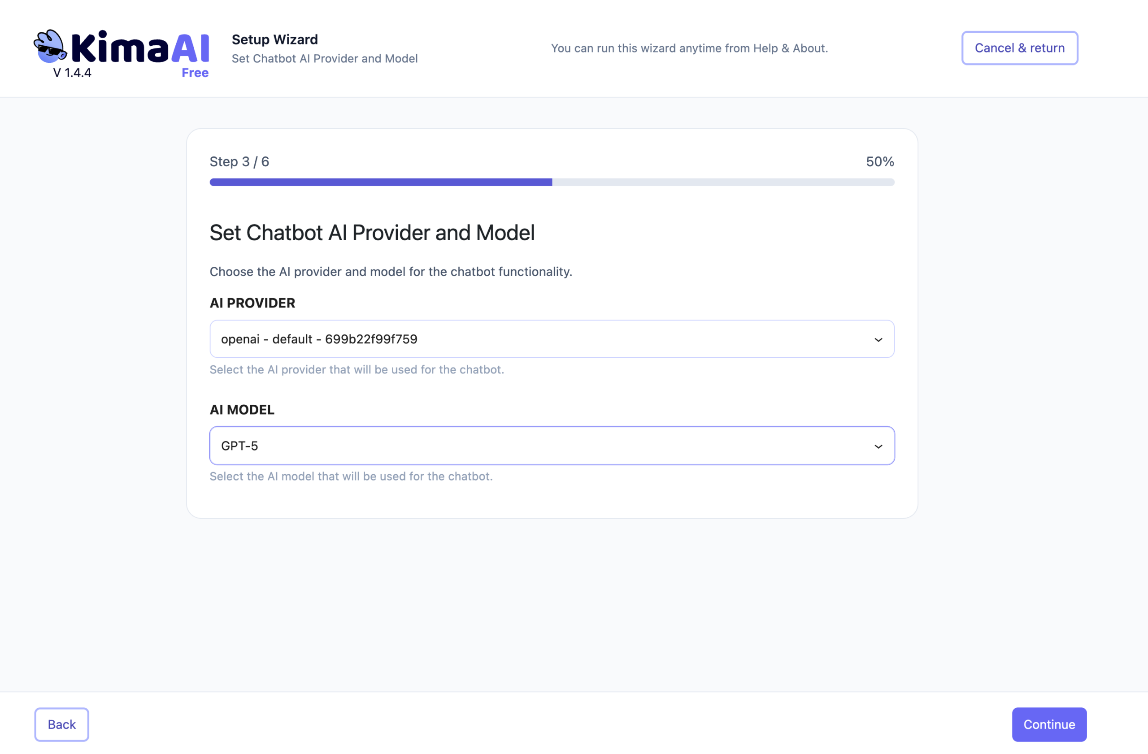The height and width of the screenshot is (754, 1148).
Task: Click the chevron arrow in the AI Model field
Action: point(878,446)
